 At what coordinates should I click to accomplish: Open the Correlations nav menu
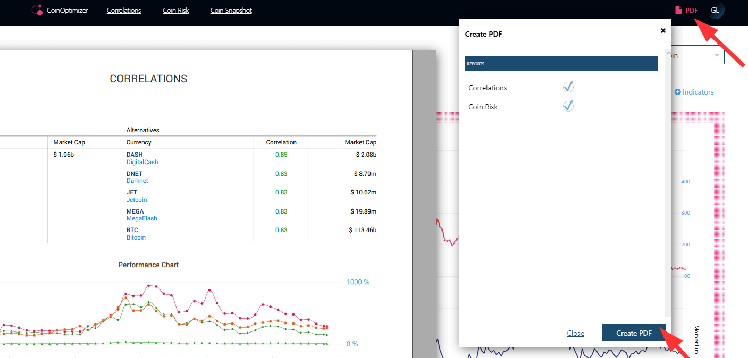pos(123,10)
